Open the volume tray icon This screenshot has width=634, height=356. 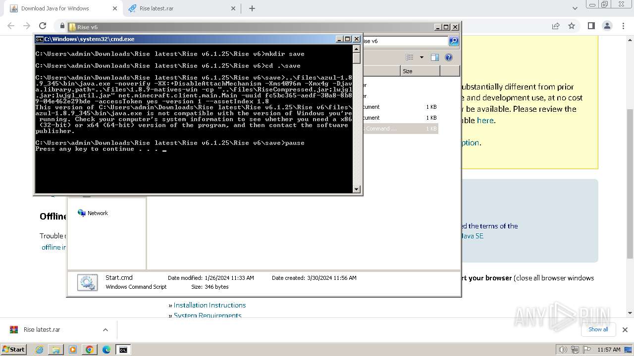point(563,350)
